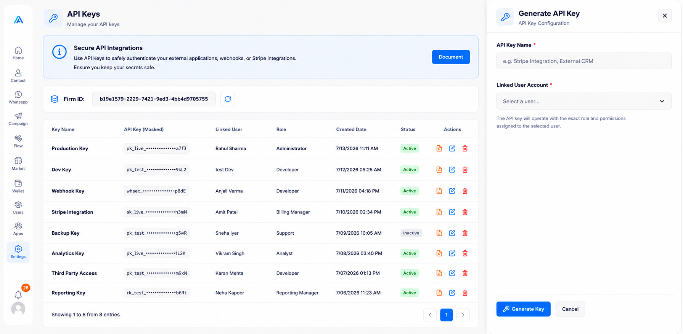View document icon for Production Key
683x334 pixels.
[439, 148]
